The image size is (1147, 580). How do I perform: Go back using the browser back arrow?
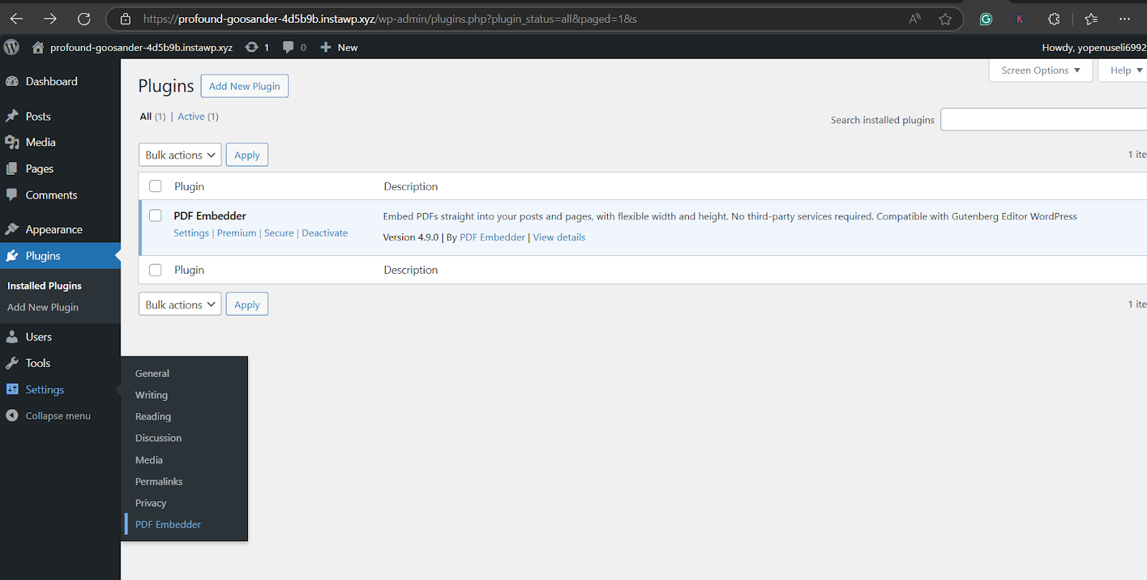16,19
